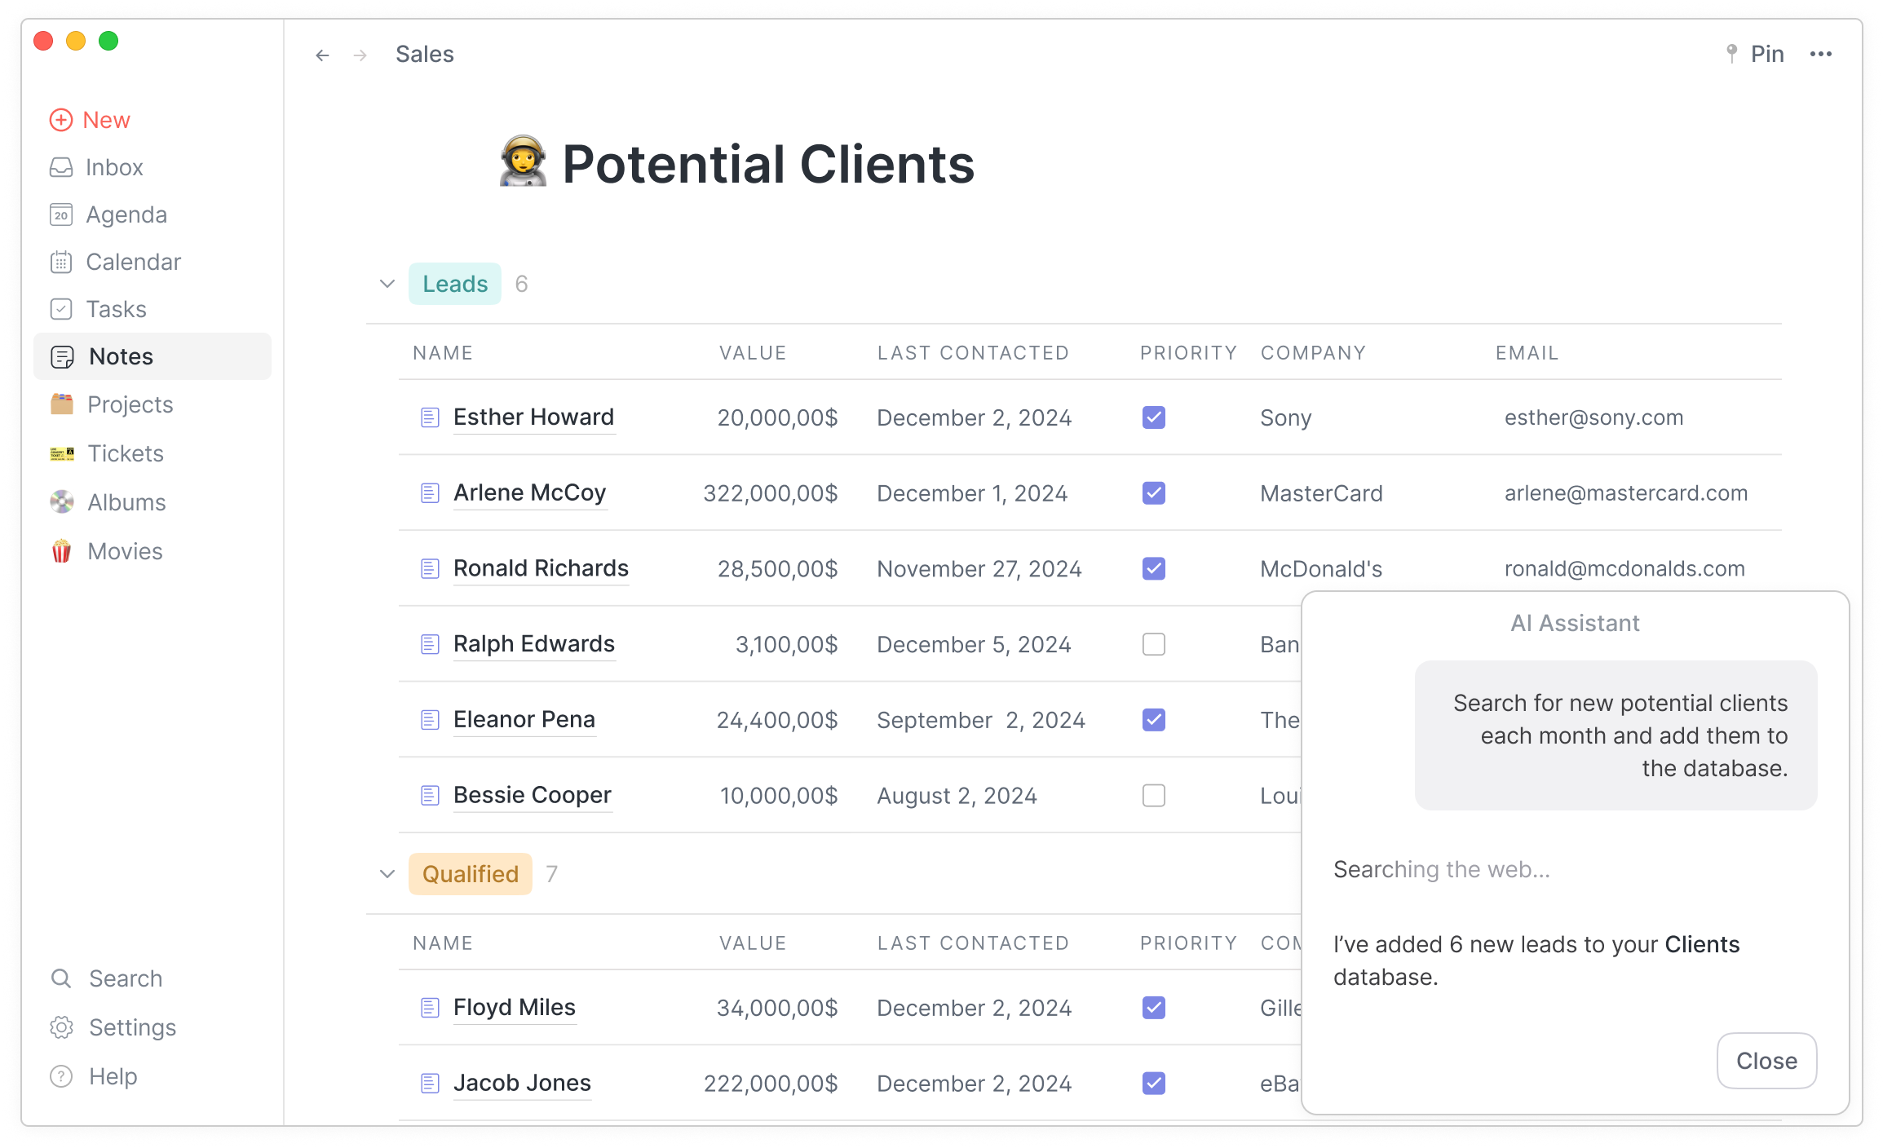Click the New plus icon

coord(61,120)
